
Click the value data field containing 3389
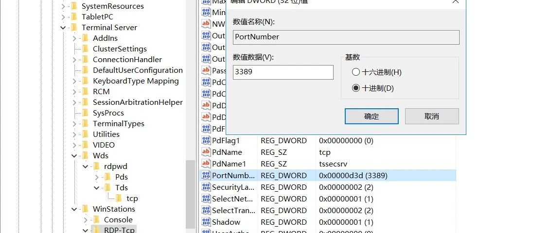pyautogui.click(x=283, y=72)
